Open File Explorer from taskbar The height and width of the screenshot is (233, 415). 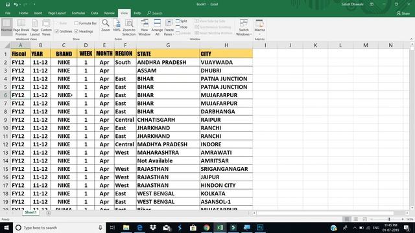(126, 227)
